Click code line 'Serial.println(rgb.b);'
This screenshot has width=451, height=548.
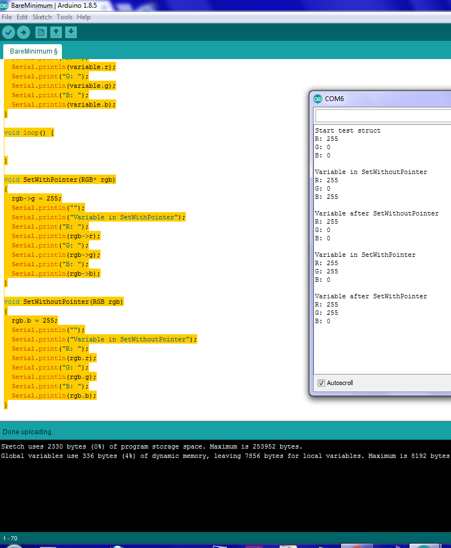click(54, 396)
